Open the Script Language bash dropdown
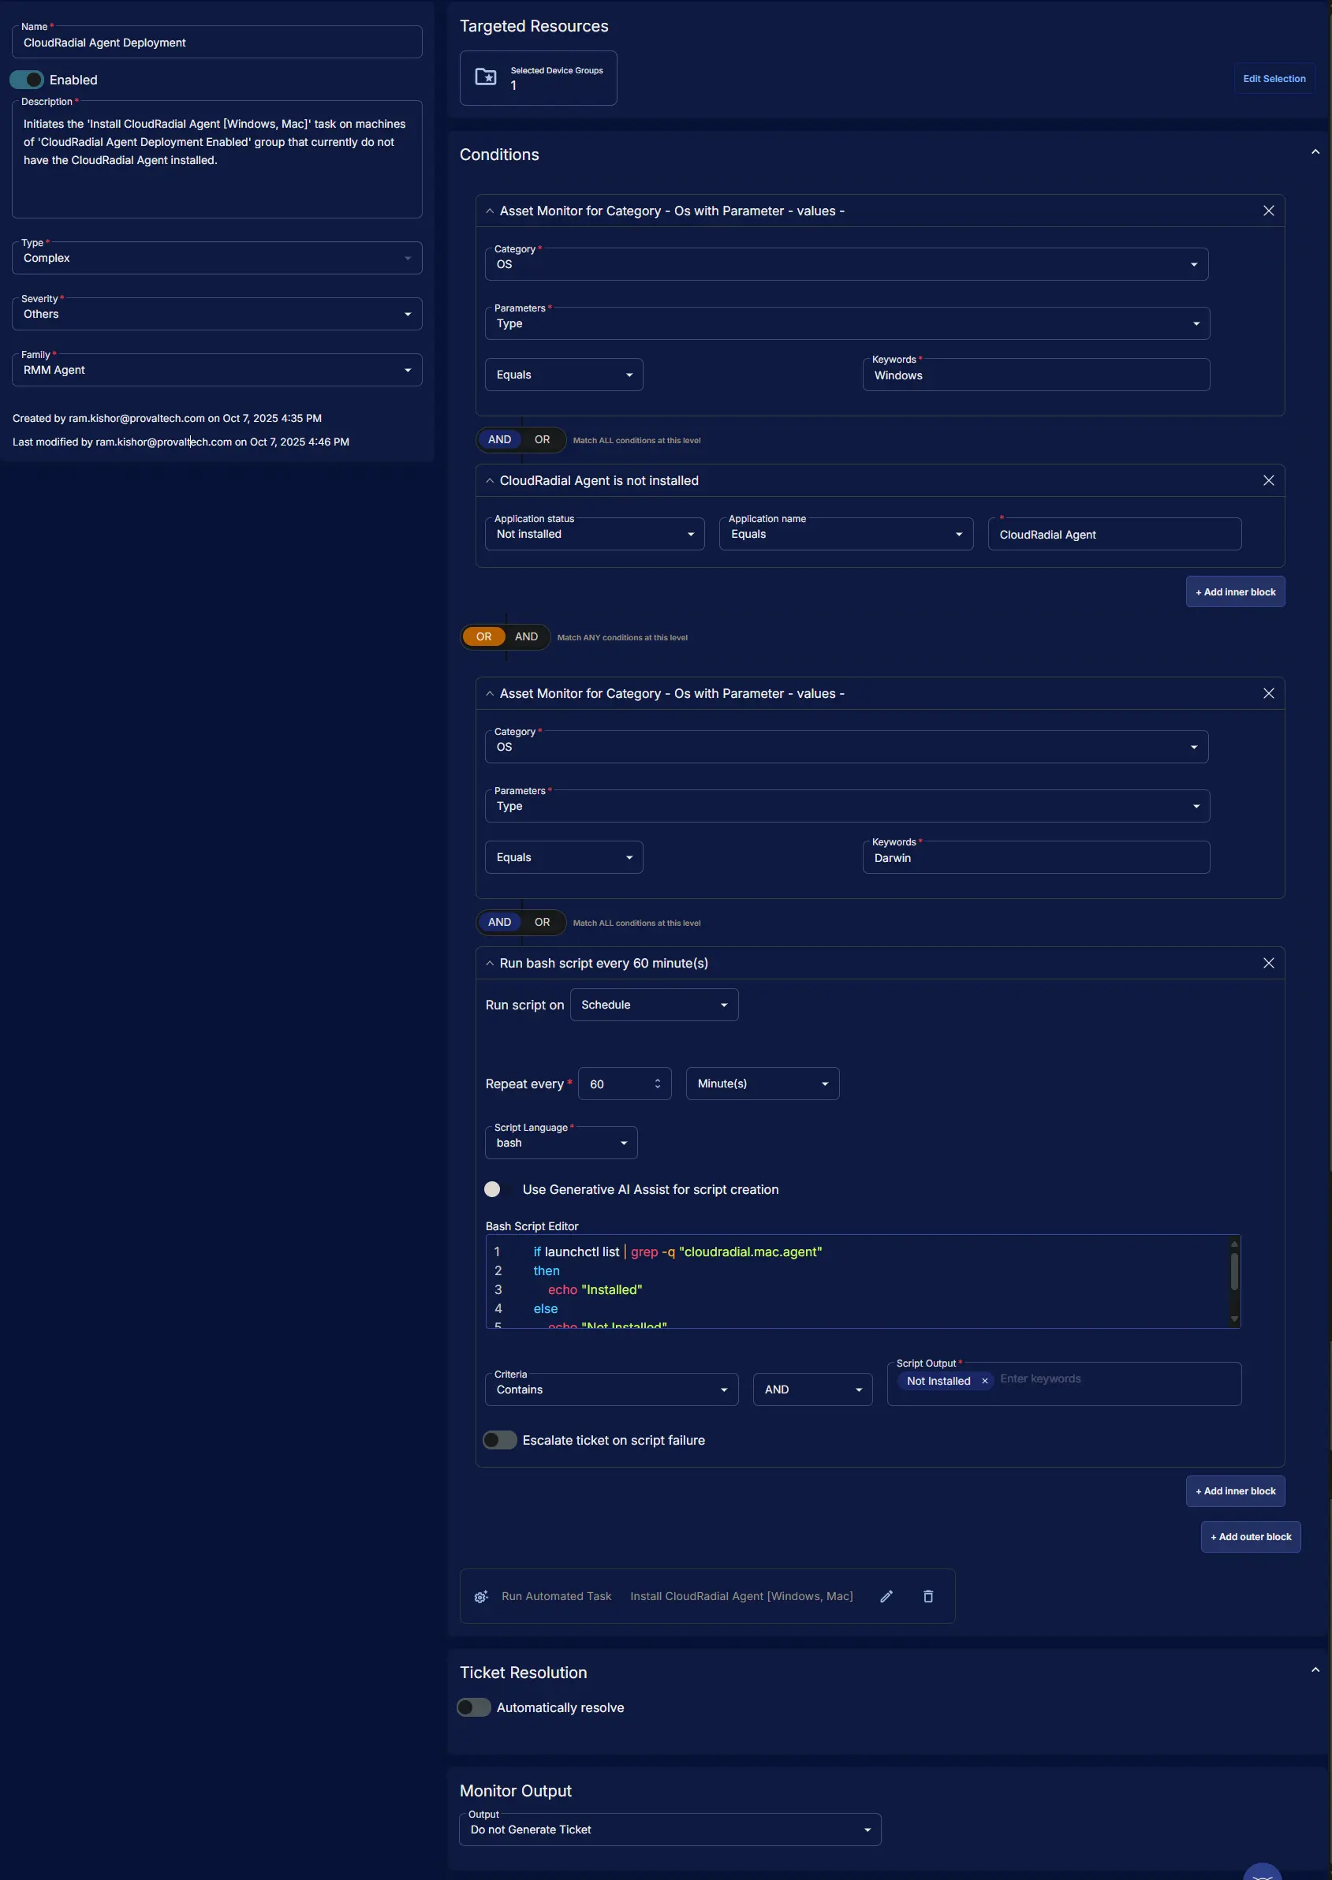 coord(561,1143)
